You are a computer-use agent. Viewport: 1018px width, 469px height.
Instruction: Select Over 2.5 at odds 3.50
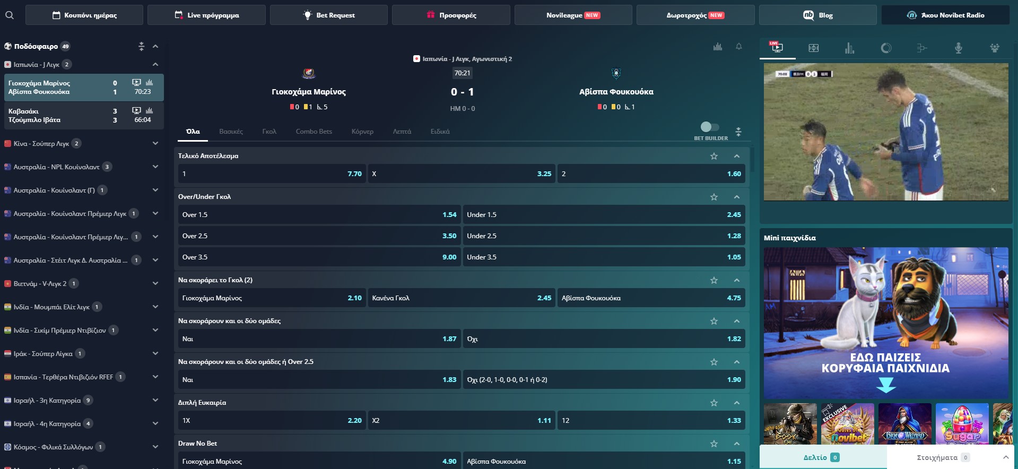pos(319,236)
